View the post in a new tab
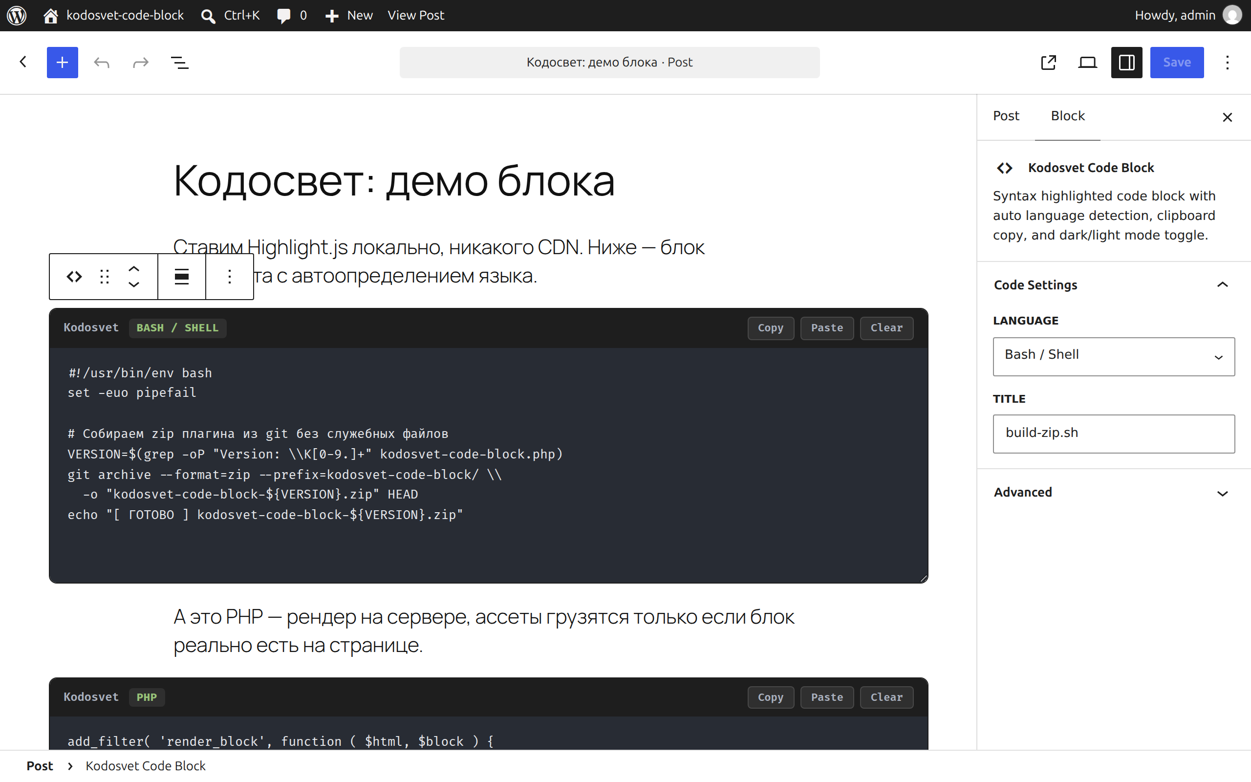The image size is (1251, 782). pos(1048,62)
